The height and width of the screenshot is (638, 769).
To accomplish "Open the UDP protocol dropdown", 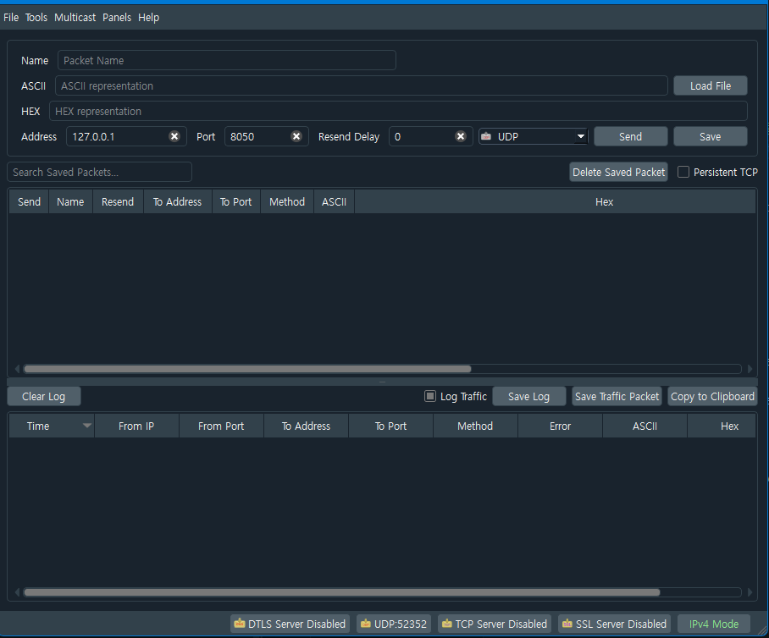I will tap(533, 136).
